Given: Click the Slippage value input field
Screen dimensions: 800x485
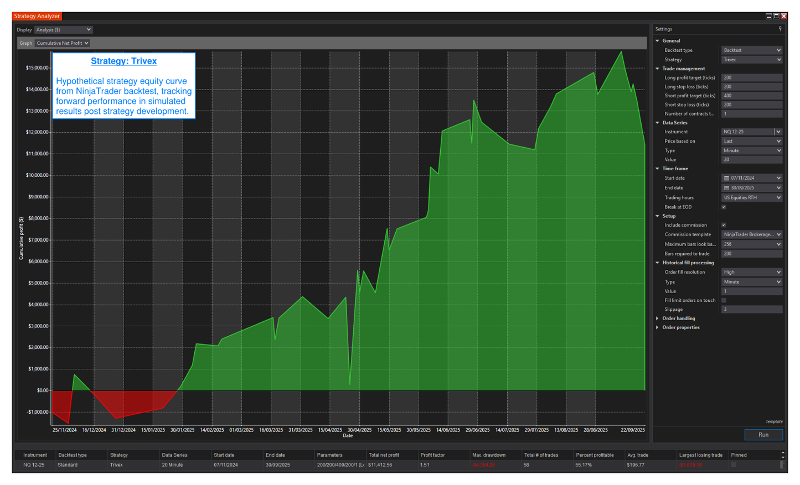Looking at the screenshot, I should pyautogui.click(x=751, y=310).
